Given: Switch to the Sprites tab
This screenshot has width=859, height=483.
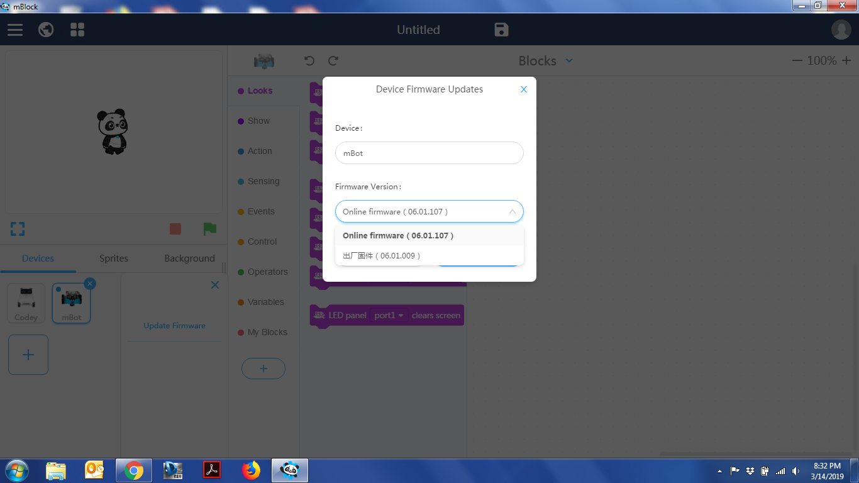Looking at the screenshot, I should point(114,258).
